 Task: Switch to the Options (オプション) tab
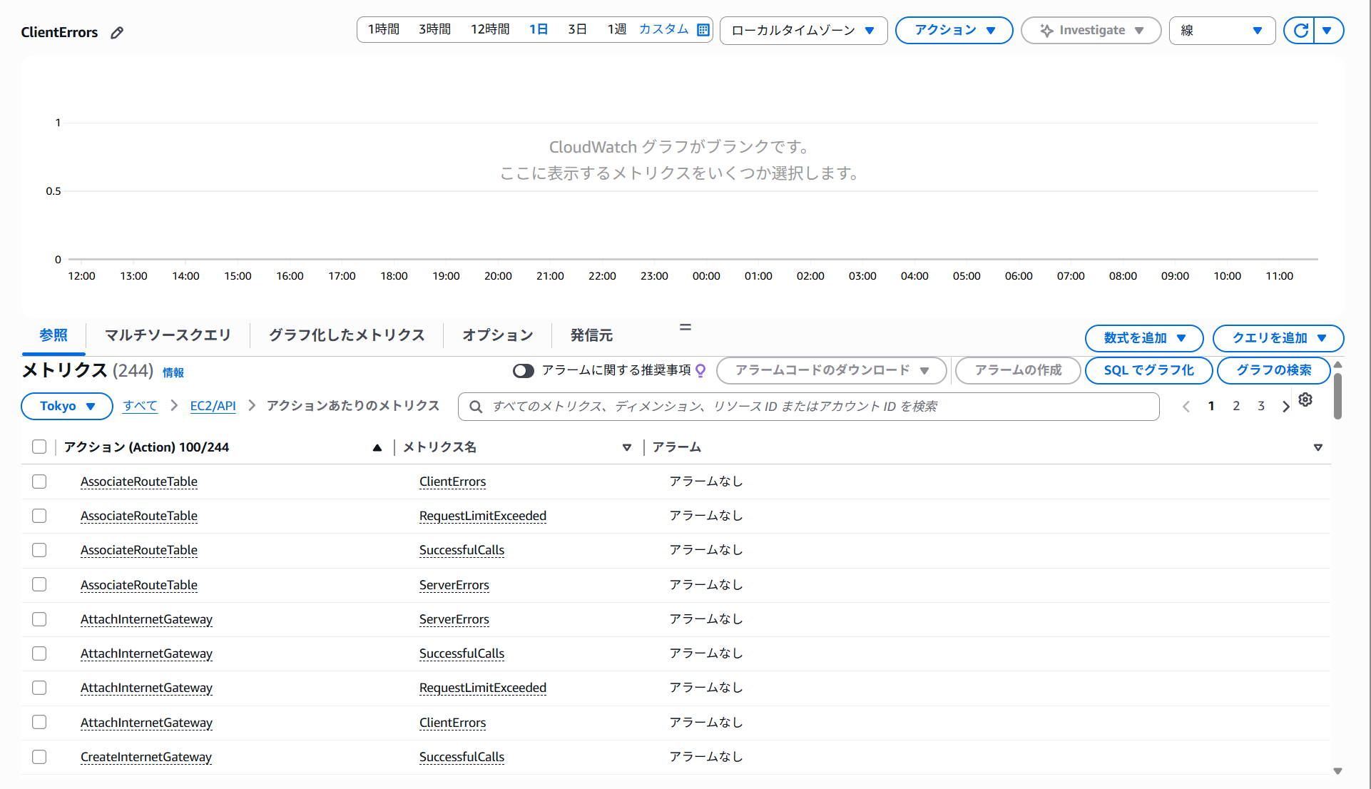tap(498, 335)
